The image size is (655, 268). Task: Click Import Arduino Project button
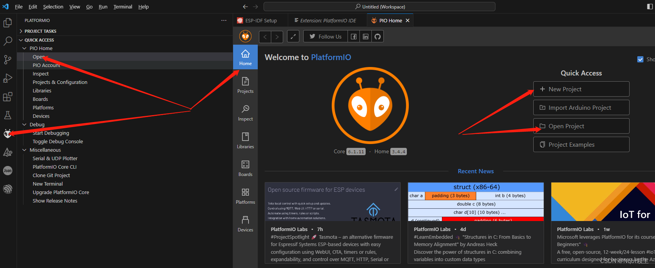point(581,107)
